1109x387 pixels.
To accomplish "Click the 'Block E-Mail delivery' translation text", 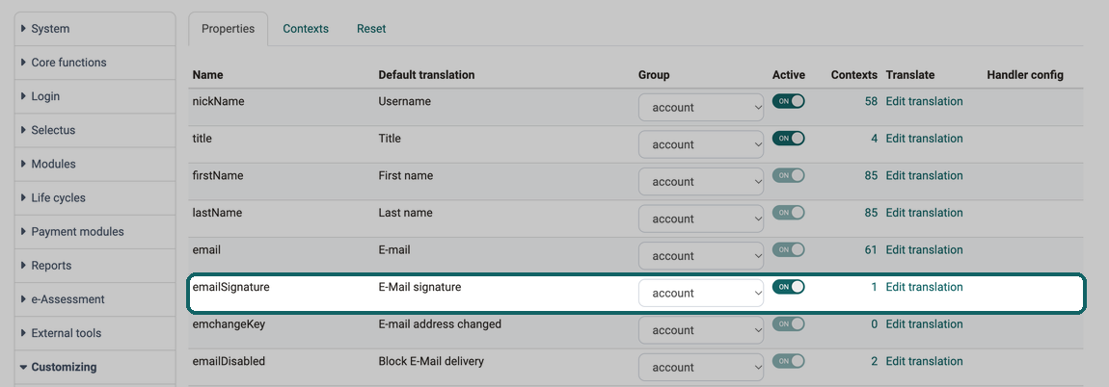I will click(x=431, y=361).
